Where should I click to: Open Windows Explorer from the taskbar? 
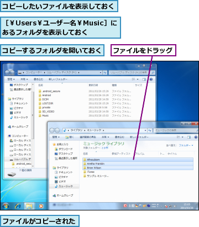[x=29, y=206]
